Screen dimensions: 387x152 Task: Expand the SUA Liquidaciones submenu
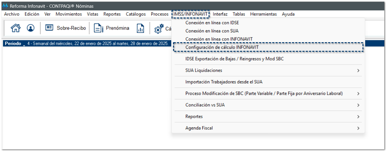tap(358, 70)
